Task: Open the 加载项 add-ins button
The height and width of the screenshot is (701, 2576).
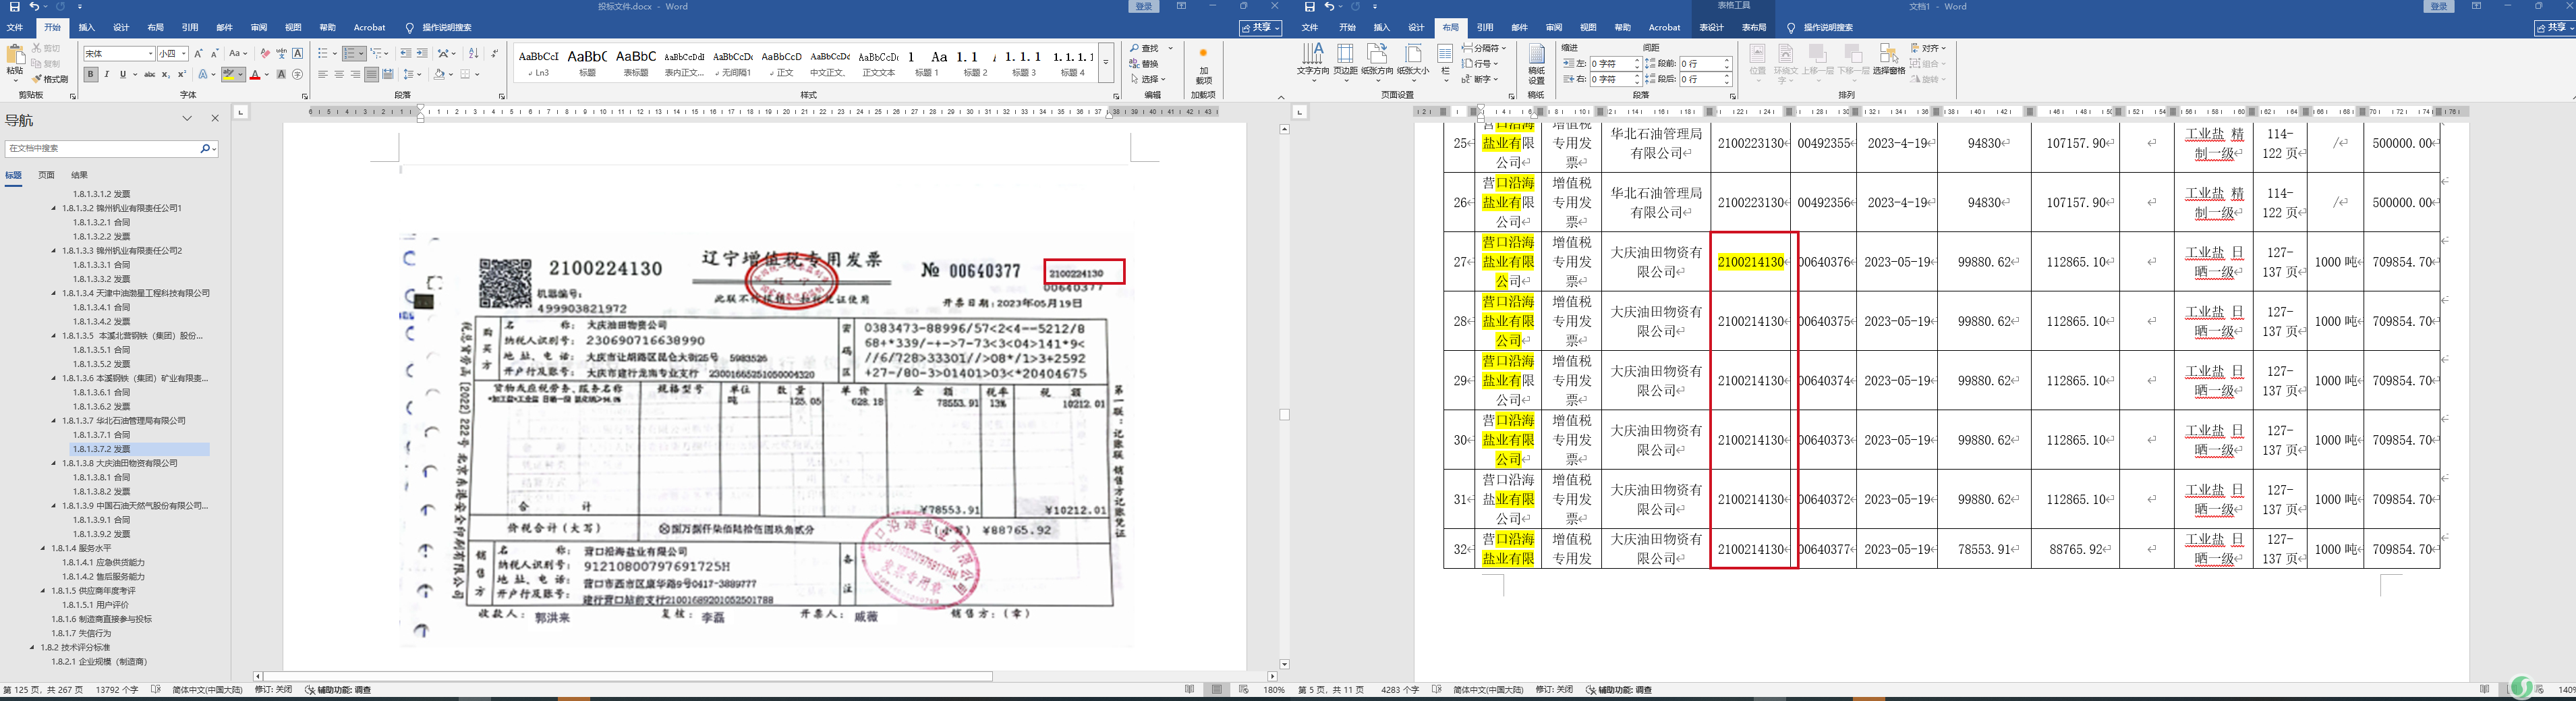Action: pyautogui.click(x=1203, y=66)
